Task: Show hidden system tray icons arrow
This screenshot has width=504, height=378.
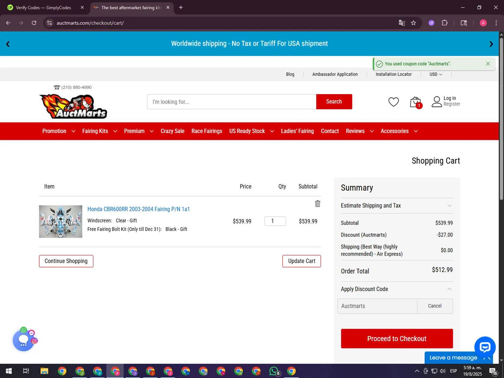Action: click(x=417, y=371)
